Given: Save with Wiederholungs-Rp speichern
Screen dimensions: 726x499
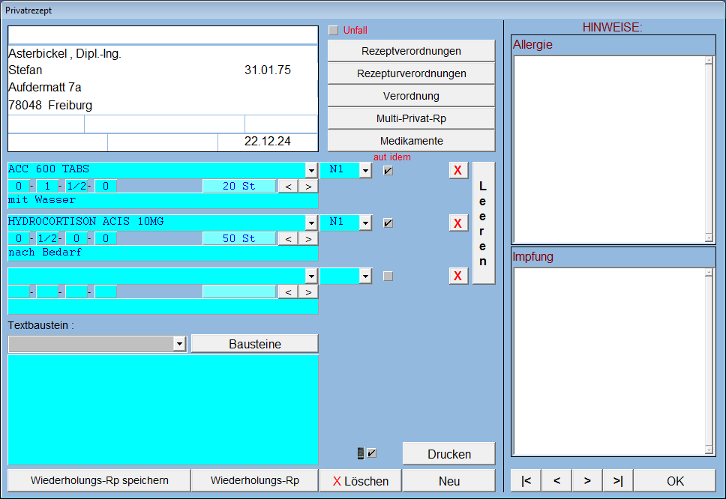Looking at the screenshot, I should tap(99, 480).
